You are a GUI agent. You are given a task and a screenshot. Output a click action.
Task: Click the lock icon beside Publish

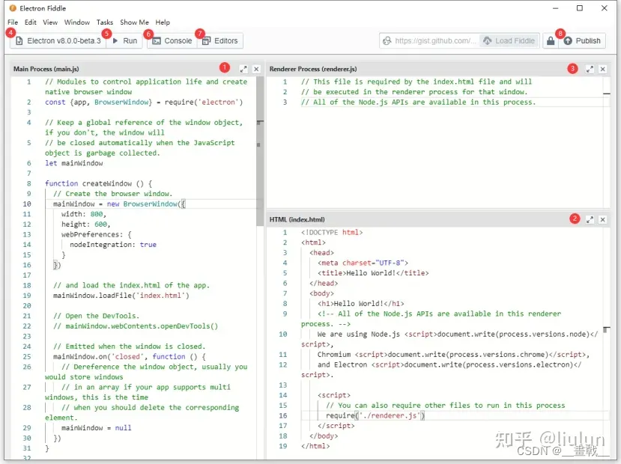tap(551, 40)
